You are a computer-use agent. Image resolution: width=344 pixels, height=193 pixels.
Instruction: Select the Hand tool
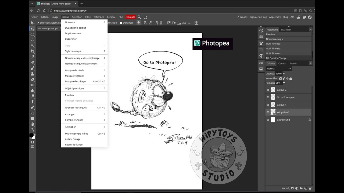(x=33, y=124)
